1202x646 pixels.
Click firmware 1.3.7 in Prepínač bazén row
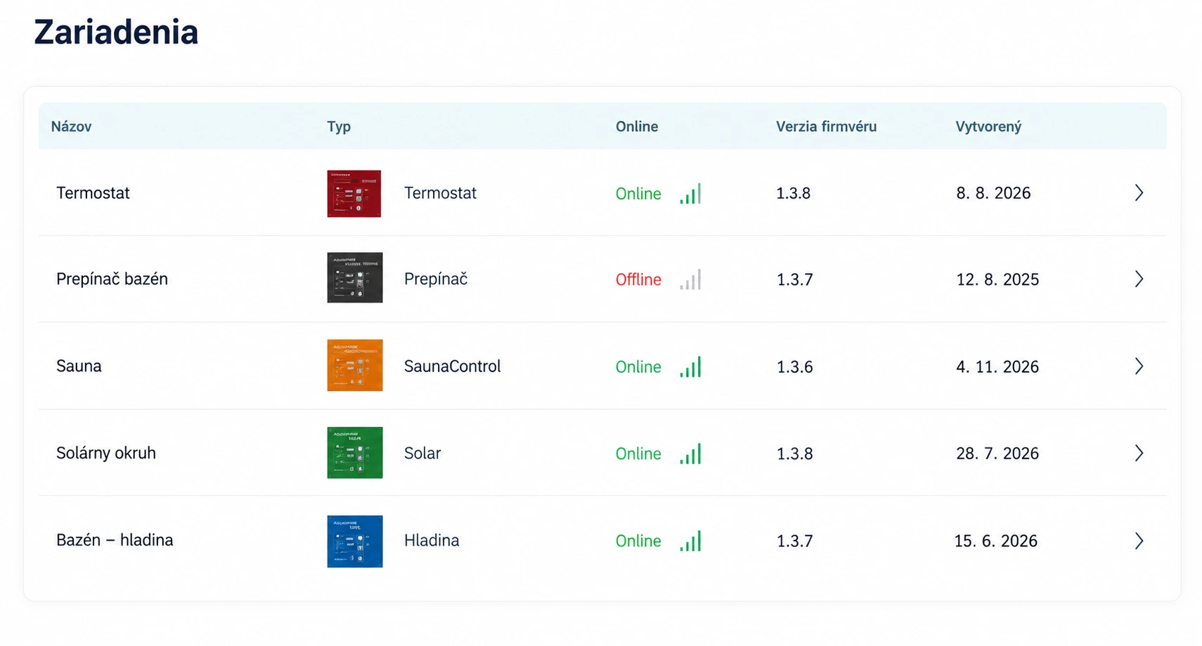coord(794,279)
